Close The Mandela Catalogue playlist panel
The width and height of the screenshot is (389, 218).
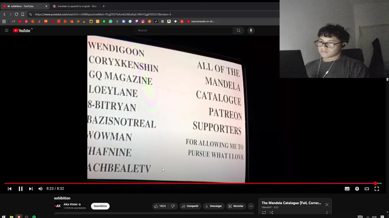327,205
